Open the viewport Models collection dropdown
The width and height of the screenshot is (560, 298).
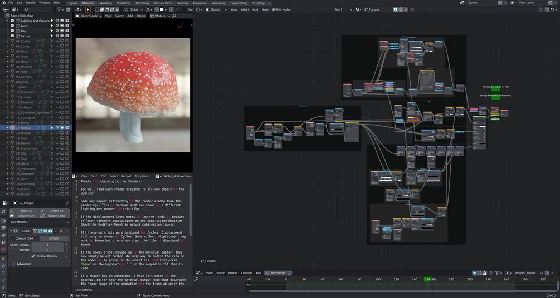pyautogui.click(x=160, y=16)
